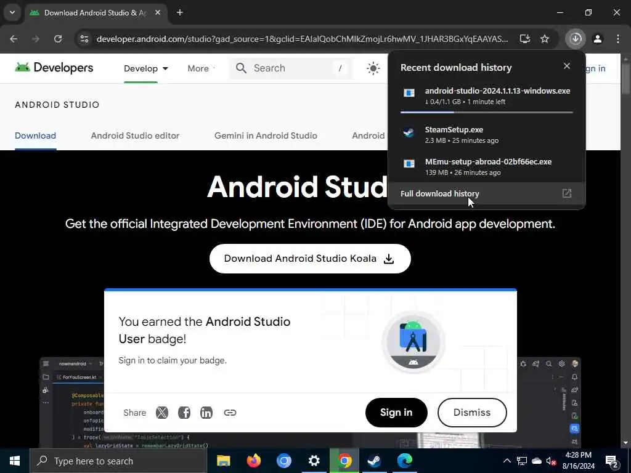Click the Search input field
The image size is (631, 473).
(291, 68)
